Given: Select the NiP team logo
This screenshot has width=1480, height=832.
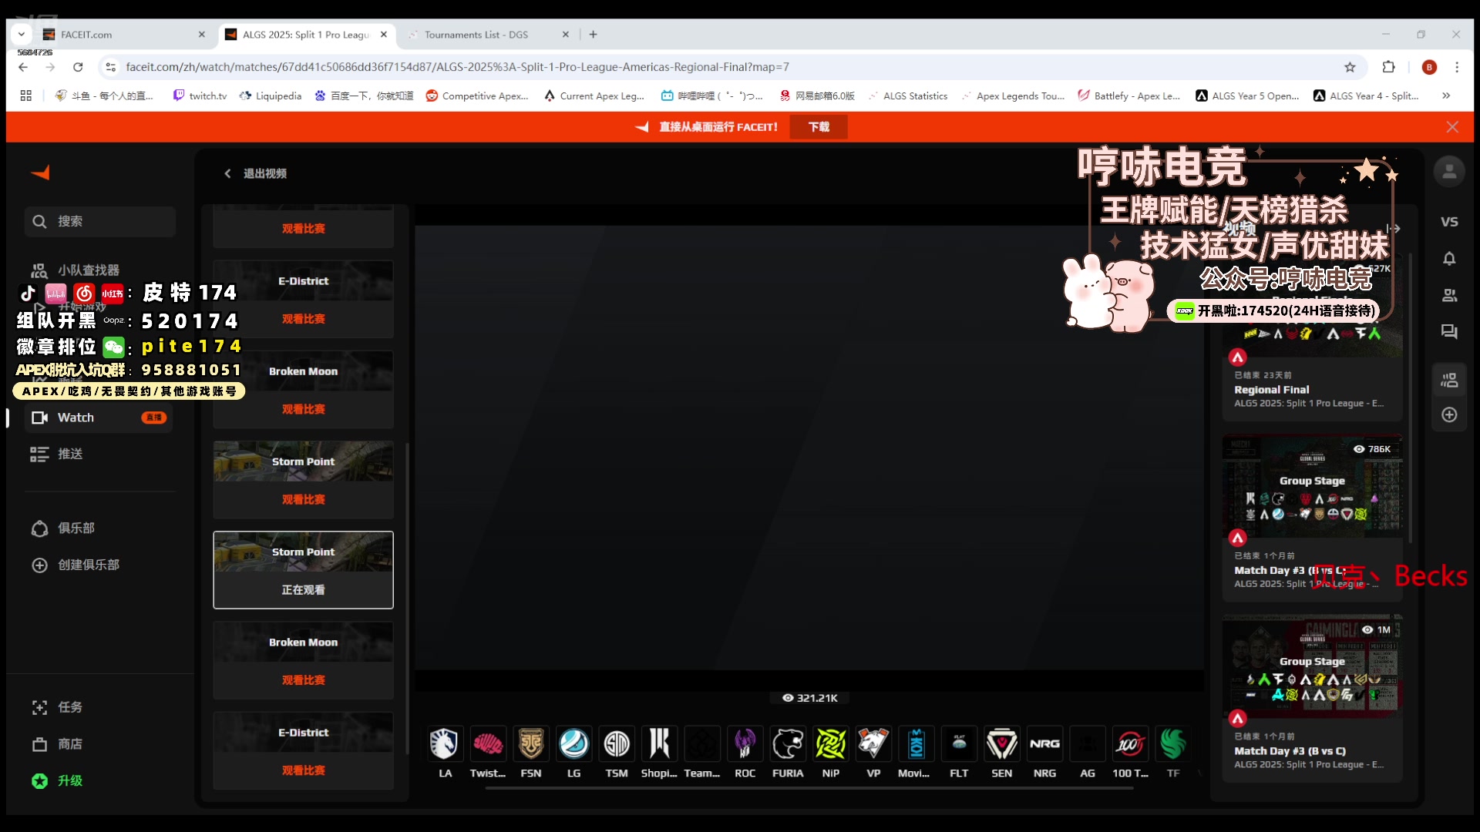Looking at the screenshot, I should (x=831, y=744).
